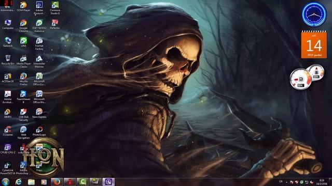Open the Action Center flag icon
Viewport: 332px width, 186px height.
[292, 182]
